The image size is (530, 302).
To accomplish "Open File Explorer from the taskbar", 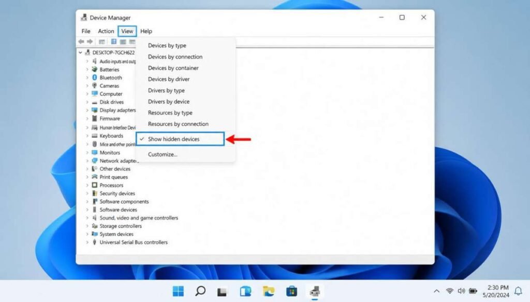I will tap(269, 291).
